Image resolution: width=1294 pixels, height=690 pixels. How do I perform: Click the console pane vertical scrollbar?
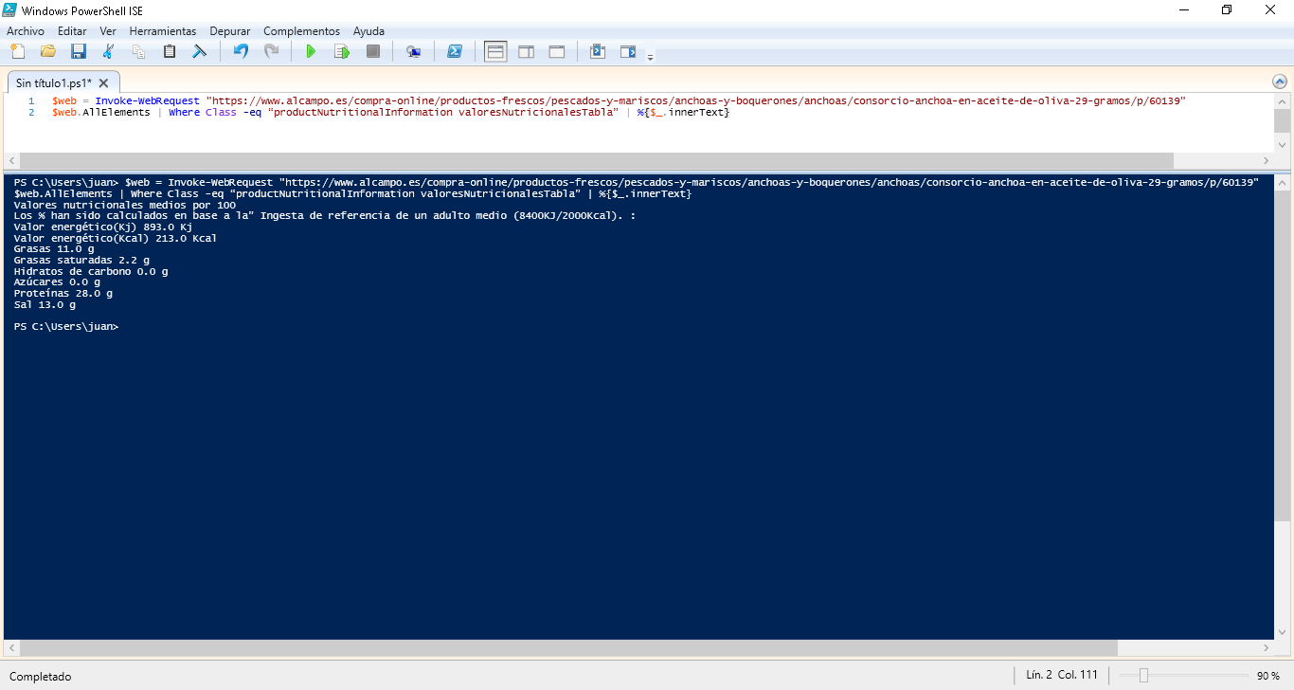pyautogui.click(x=1282, y=379)
